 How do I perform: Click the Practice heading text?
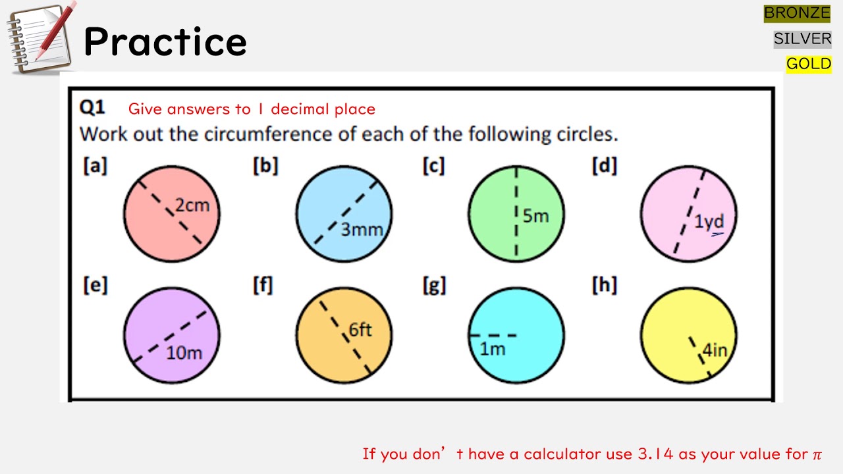click(x=165, y=41)
